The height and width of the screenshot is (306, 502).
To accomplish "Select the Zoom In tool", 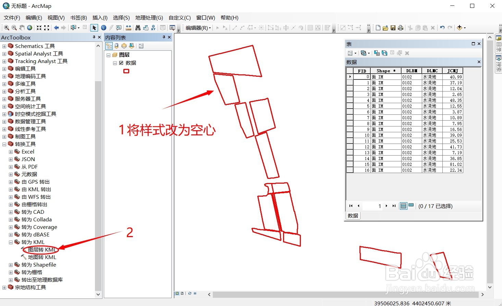I will tap(7, 27).
